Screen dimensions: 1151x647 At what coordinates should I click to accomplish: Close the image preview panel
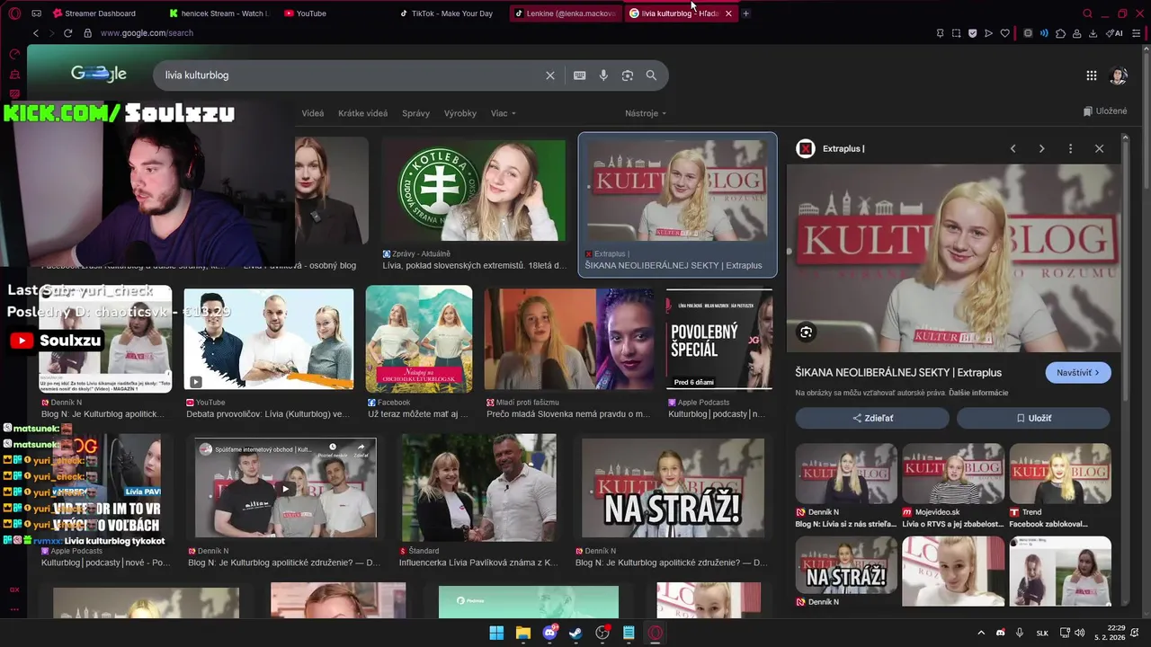tap(1099, 148)
